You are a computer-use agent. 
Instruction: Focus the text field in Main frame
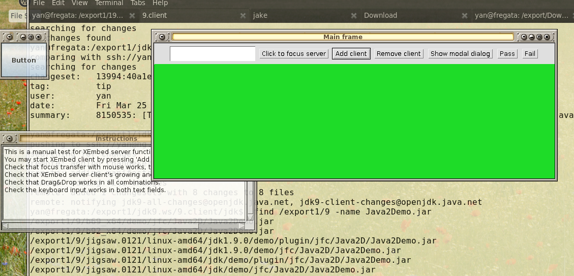click(213, 54)
